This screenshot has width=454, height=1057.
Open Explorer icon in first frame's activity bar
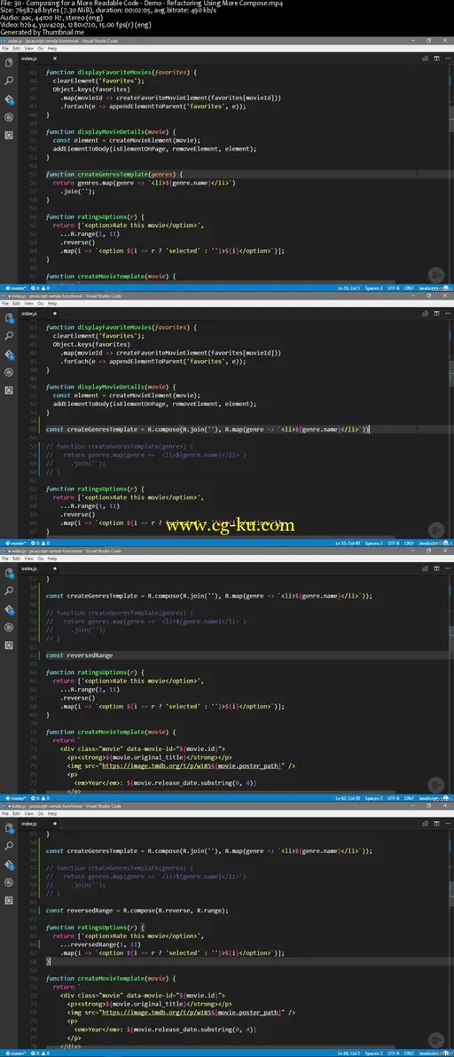pos(9,63)
